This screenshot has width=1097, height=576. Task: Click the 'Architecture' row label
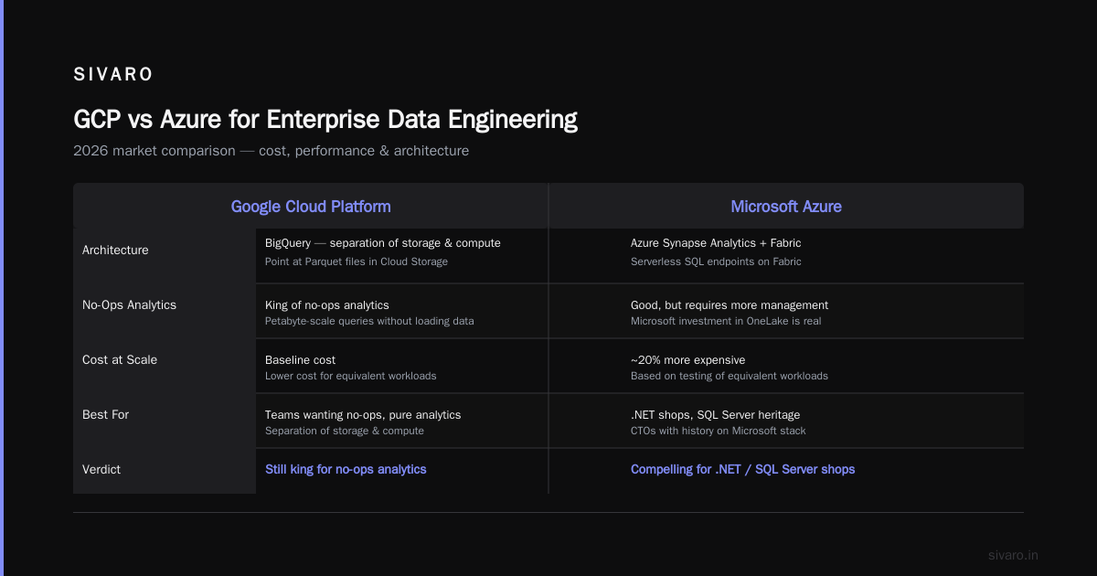point(115,251)
